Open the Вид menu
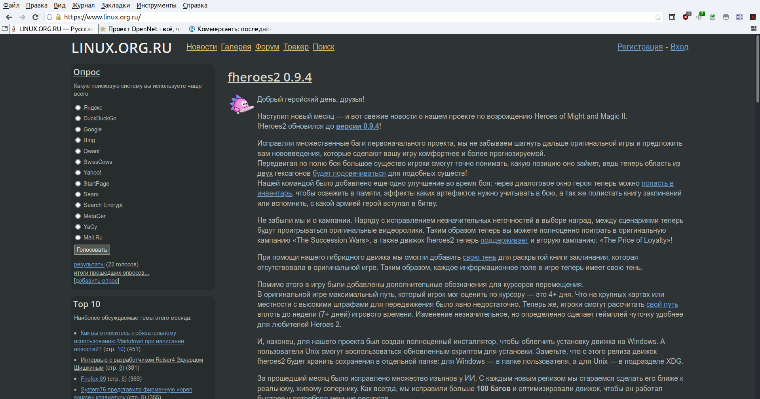760x399 pixels. (x=60, y=5)
